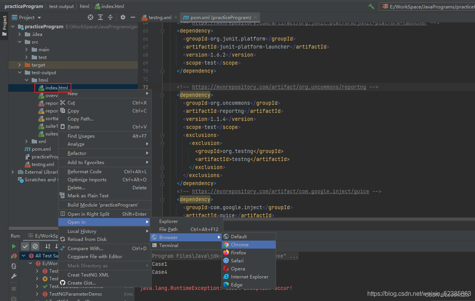
Task: Click Cut in context menu
Action: pyautogui.click(x=104, y=103)
